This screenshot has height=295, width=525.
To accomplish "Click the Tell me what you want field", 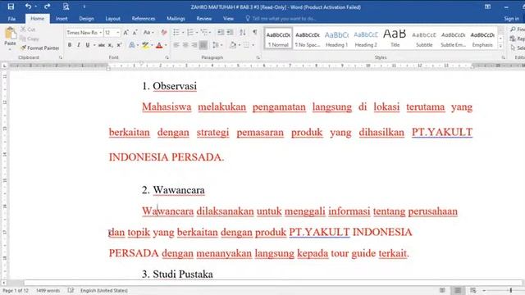I will [x=284, y=19].
